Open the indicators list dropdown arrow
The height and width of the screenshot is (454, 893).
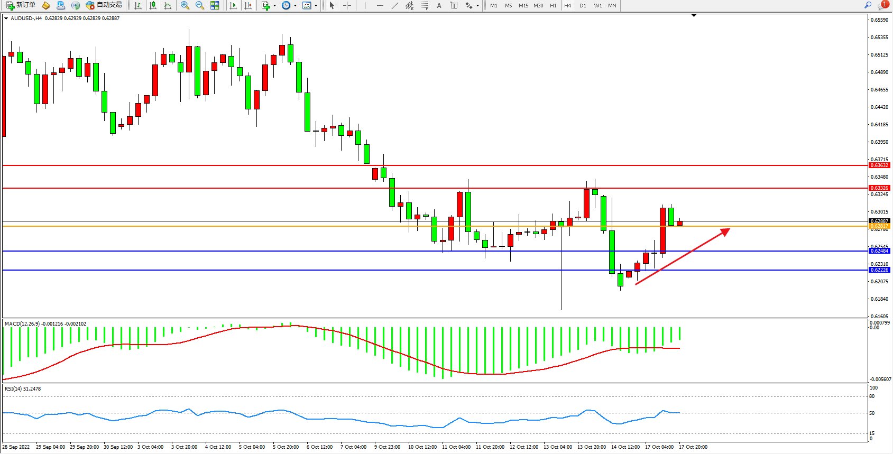[274, 6]
